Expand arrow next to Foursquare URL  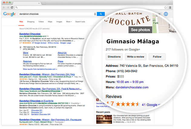click(x=53, y=122)
